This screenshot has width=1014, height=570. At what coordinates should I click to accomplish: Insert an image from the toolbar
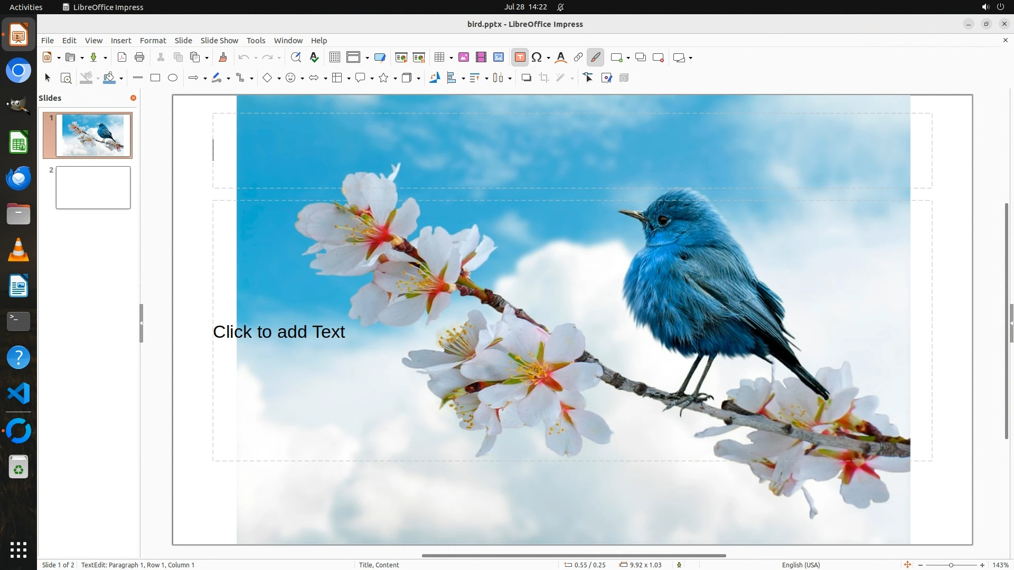[x=464, y=58]
